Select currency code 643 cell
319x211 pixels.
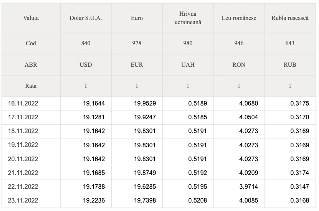pyautogui.click(x=290, y=43)
